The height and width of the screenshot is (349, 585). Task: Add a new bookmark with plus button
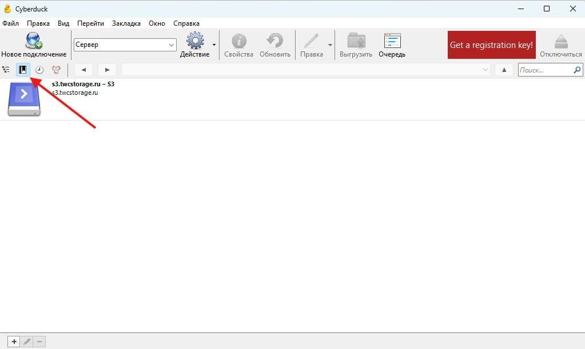tap(14, 342)
